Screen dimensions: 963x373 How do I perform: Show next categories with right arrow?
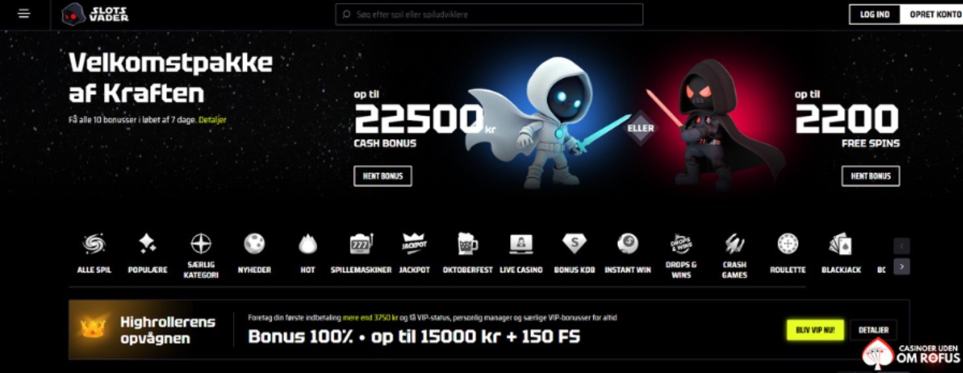tap(901, 266)
